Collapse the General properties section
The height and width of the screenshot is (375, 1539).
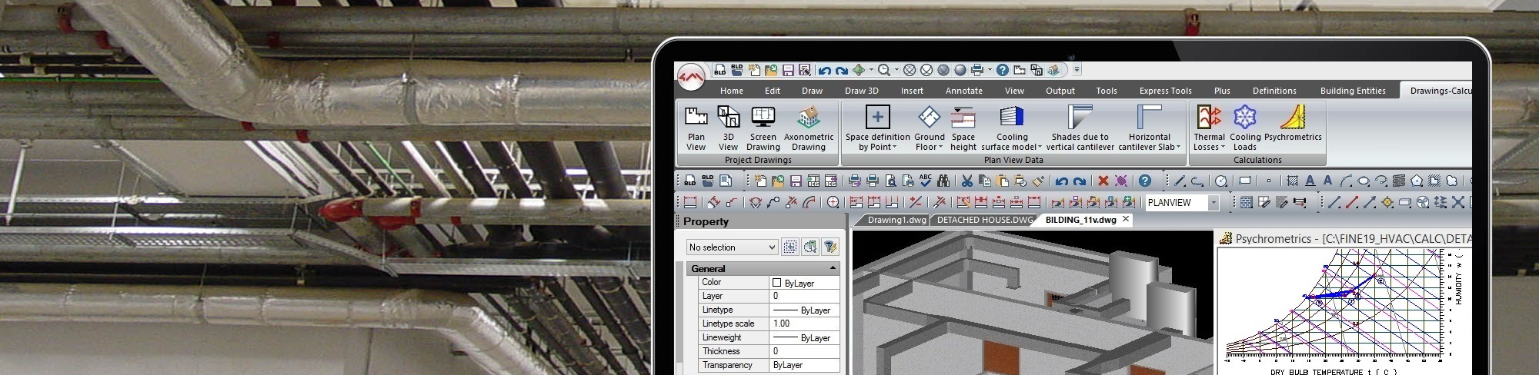(833, 268)
